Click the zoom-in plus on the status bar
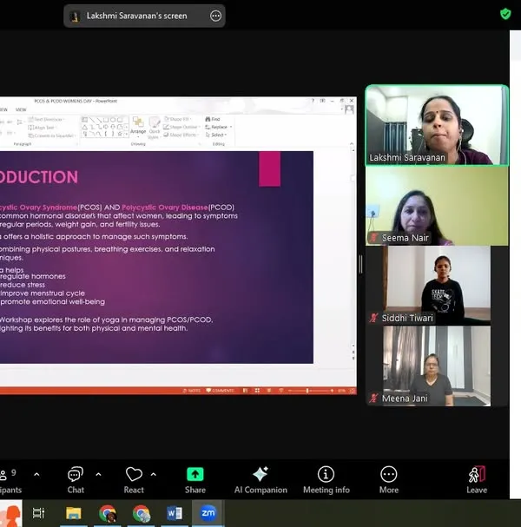Viewport: 521px width, 527px height. point(332,391)
